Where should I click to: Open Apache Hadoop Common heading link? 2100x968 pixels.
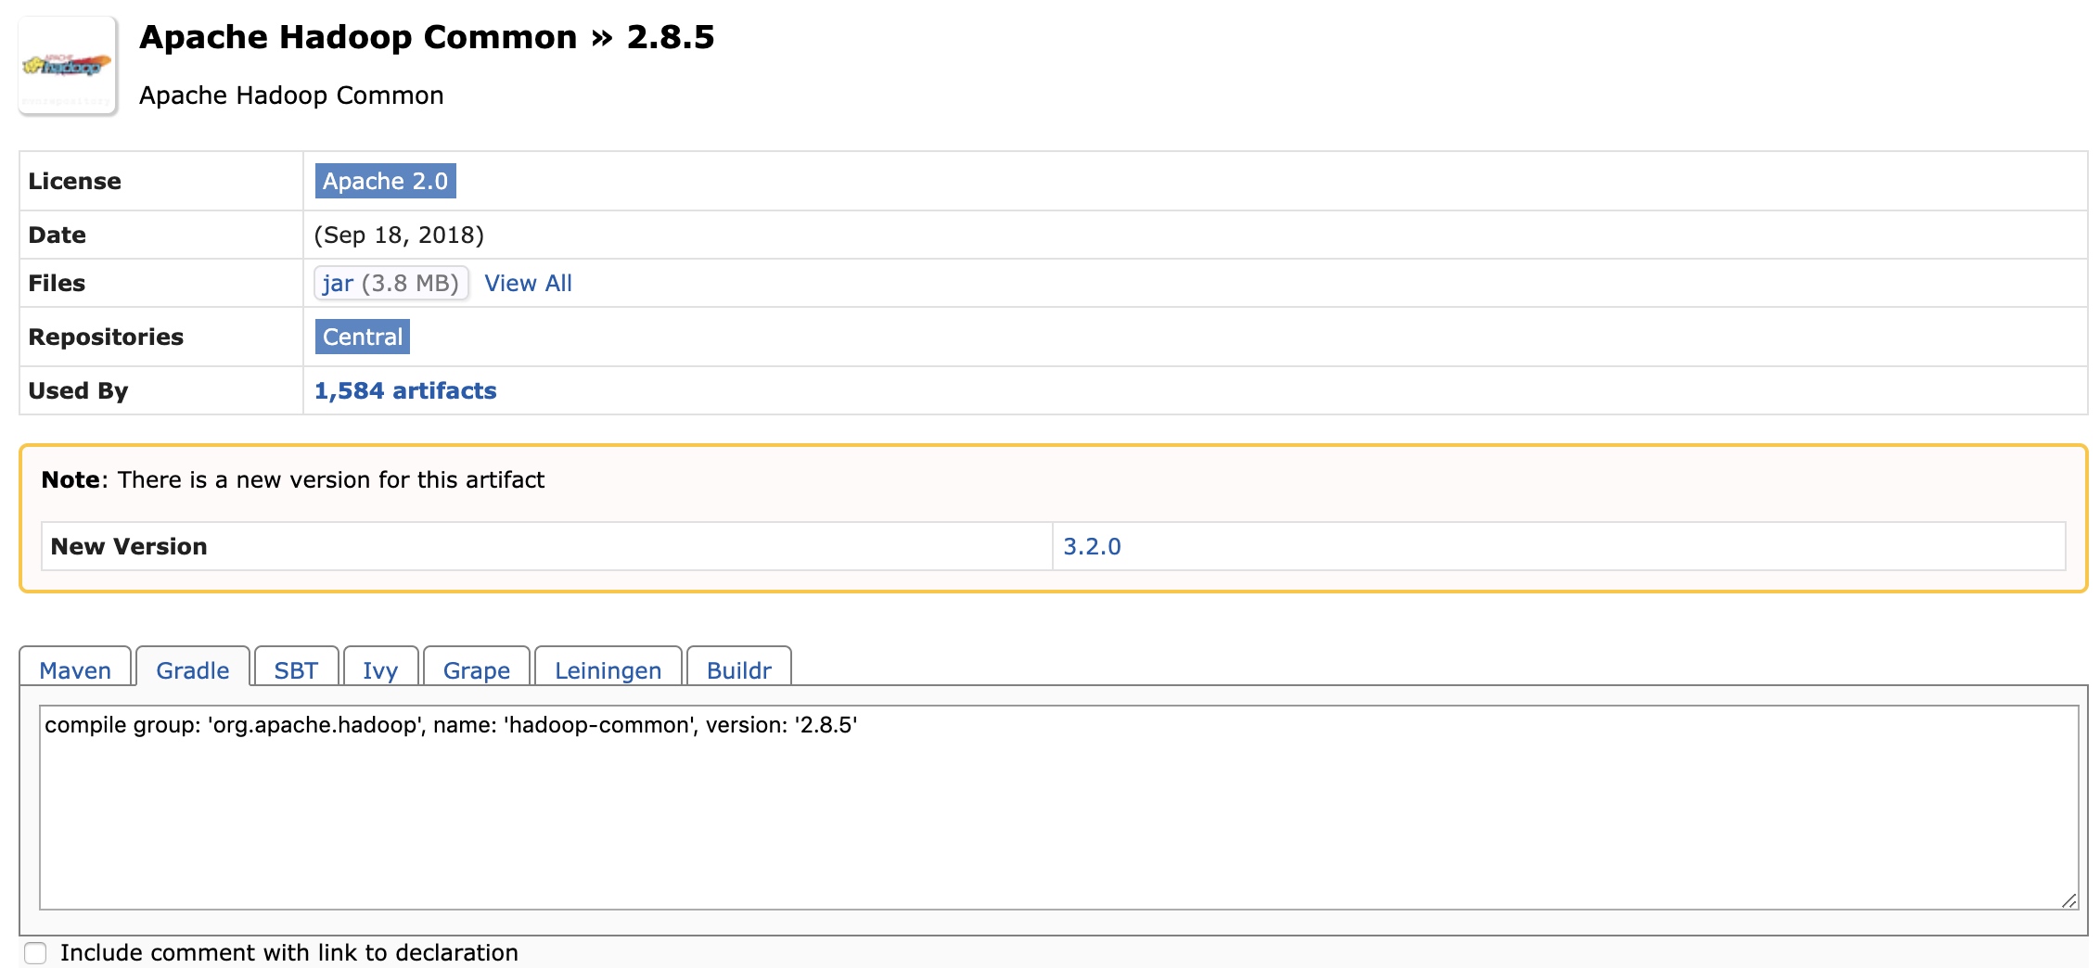357,37
